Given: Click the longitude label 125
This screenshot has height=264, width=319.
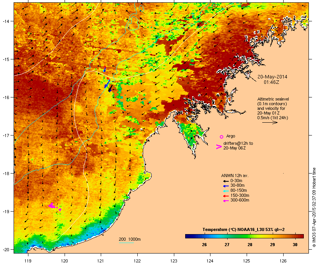Looking at the screenshot, I should pos(247,261).
